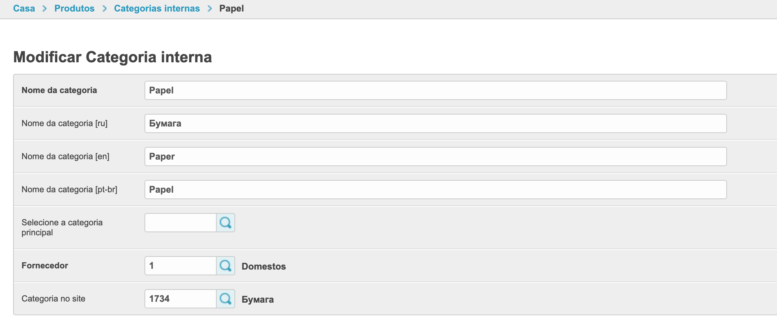Screen dimensions: 777x333
Task: Click the Бумага label beside site category
Action: [x=257, y=300]
